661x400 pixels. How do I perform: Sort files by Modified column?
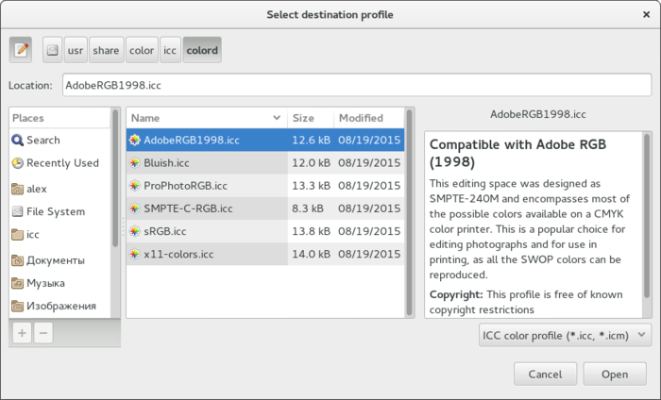(369, 118)
